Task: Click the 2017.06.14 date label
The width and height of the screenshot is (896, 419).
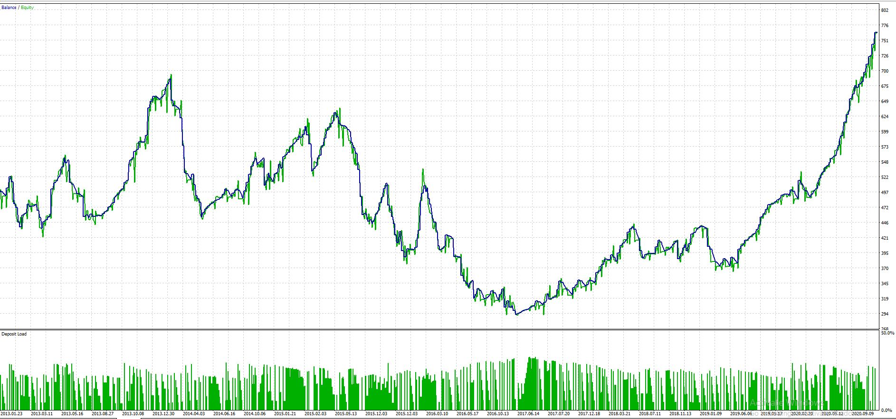Action: (528, 414)
